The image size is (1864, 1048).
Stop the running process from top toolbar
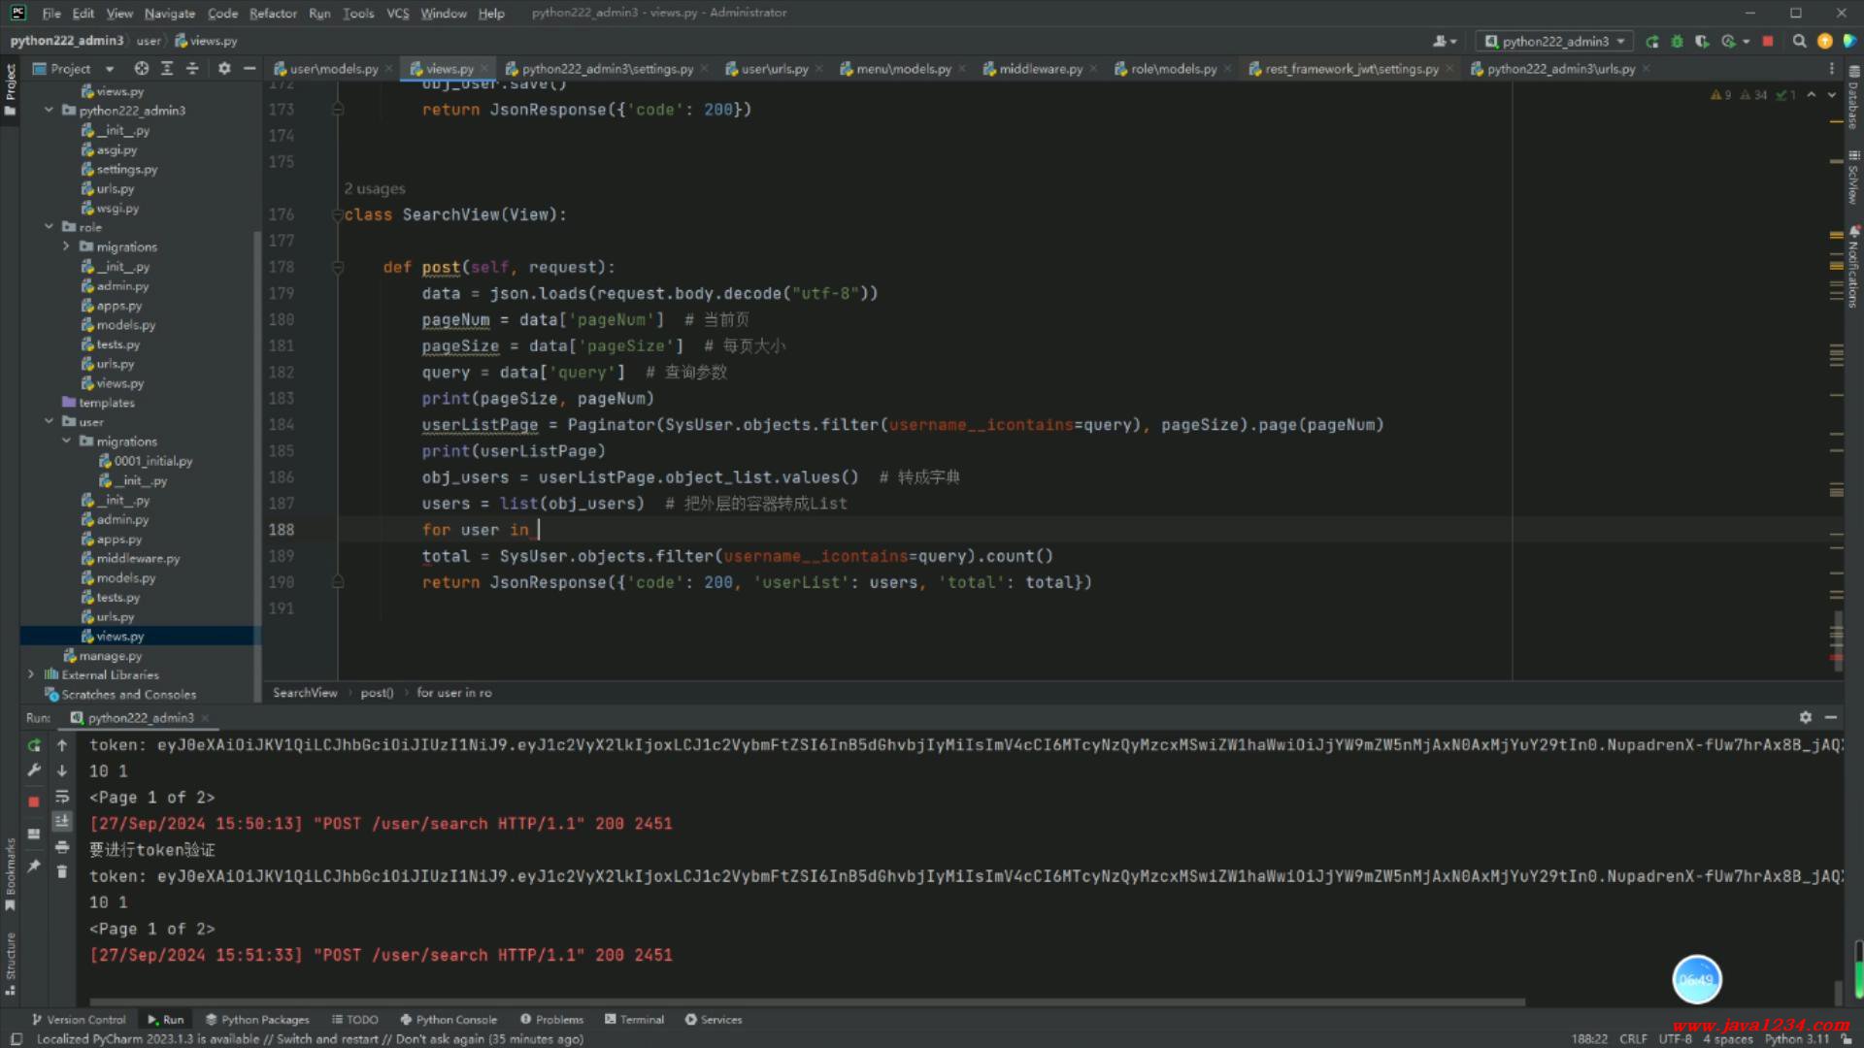(x=1768, y=42)
